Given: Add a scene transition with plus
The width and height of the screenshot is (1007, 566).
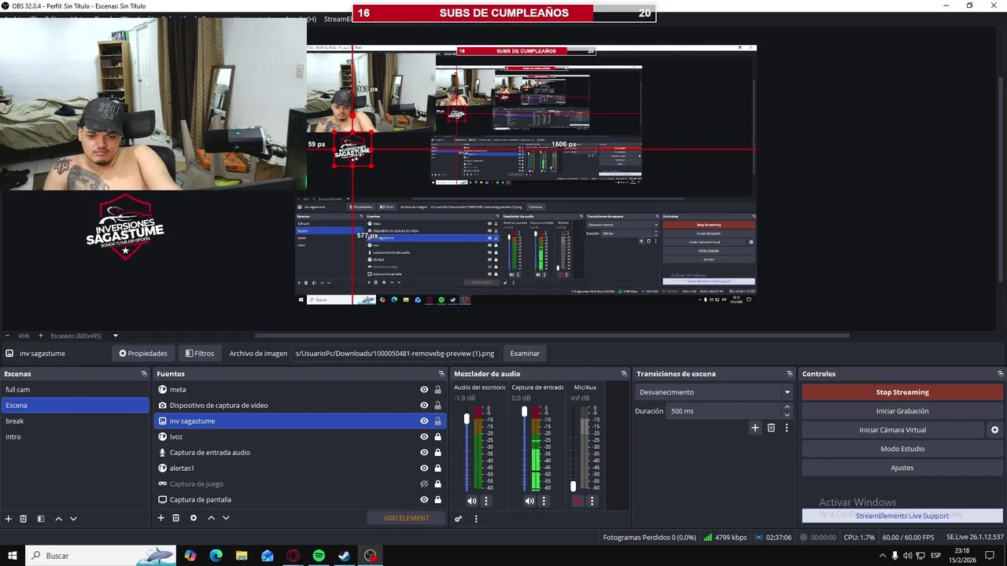Looking at the screenshot, I should pyautogui.click(x=755, y=428).
